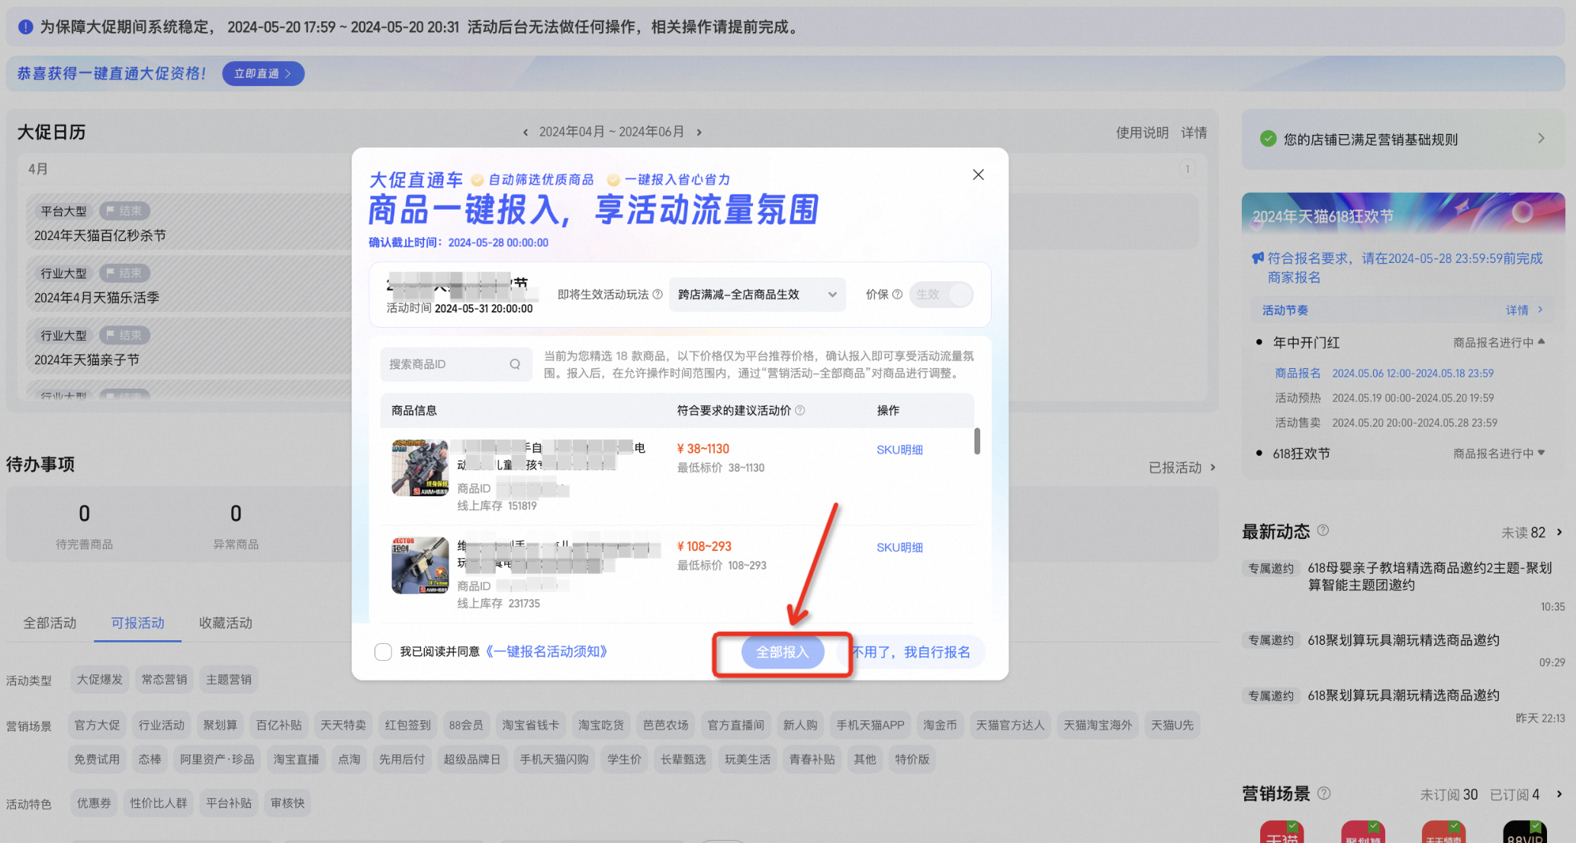This screenshot has width=1576, height=843.
Task: Click the green check icon for 营销基础规则
Action: point(1268,139)
